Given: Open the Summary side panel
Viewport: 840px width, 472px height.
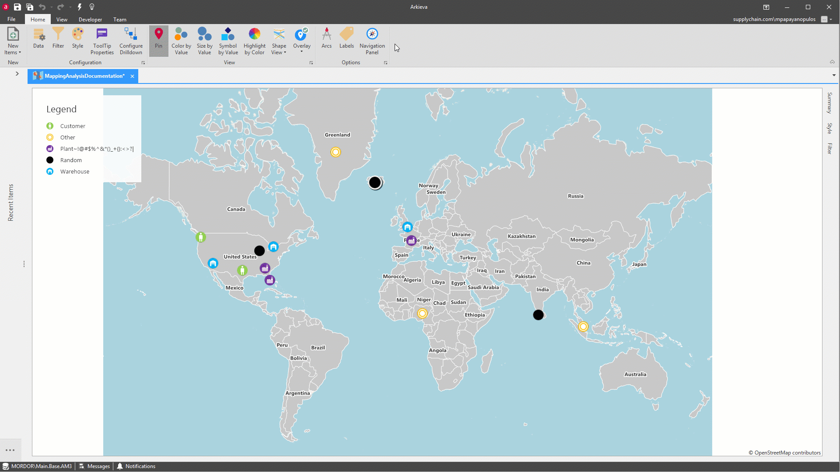Looking at the screenshot, I should point(829,103).
